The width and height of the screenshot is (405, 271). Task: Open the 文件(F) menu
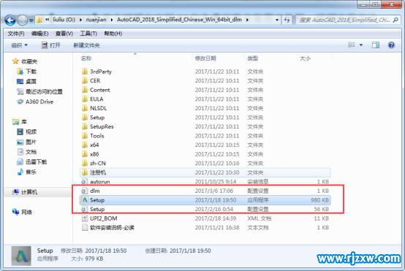(x=16, y=34)
